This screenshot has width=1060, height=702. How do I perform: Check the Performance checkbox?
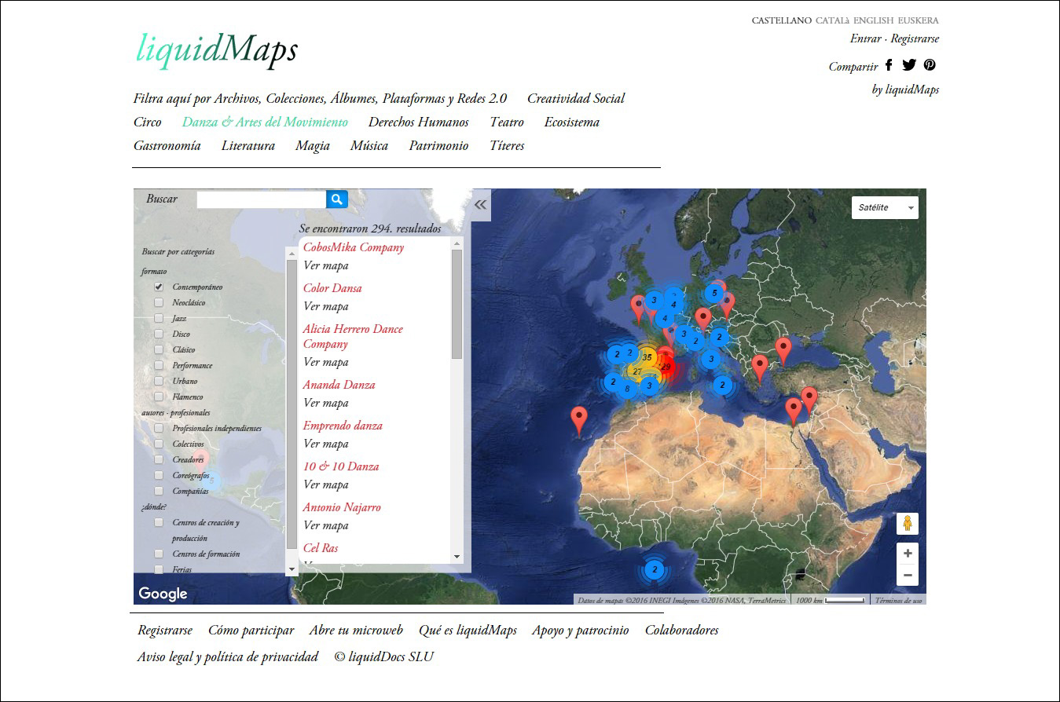click(159, 365)
